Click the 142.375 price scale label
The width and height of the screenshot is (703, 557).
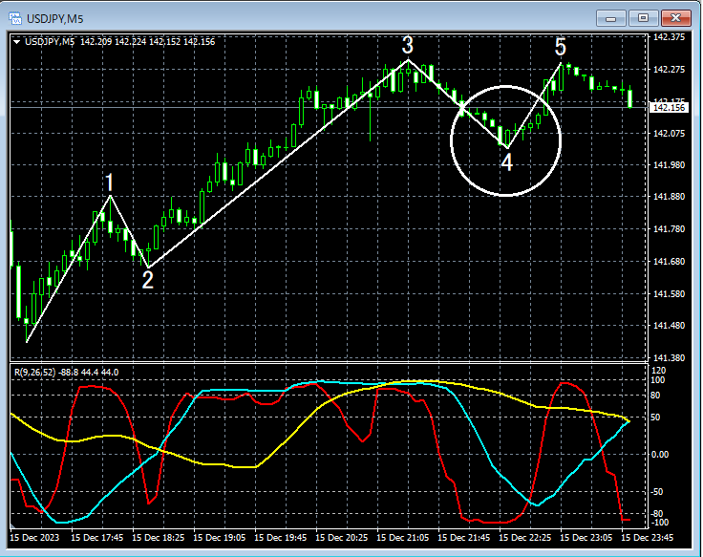point(669,37)
